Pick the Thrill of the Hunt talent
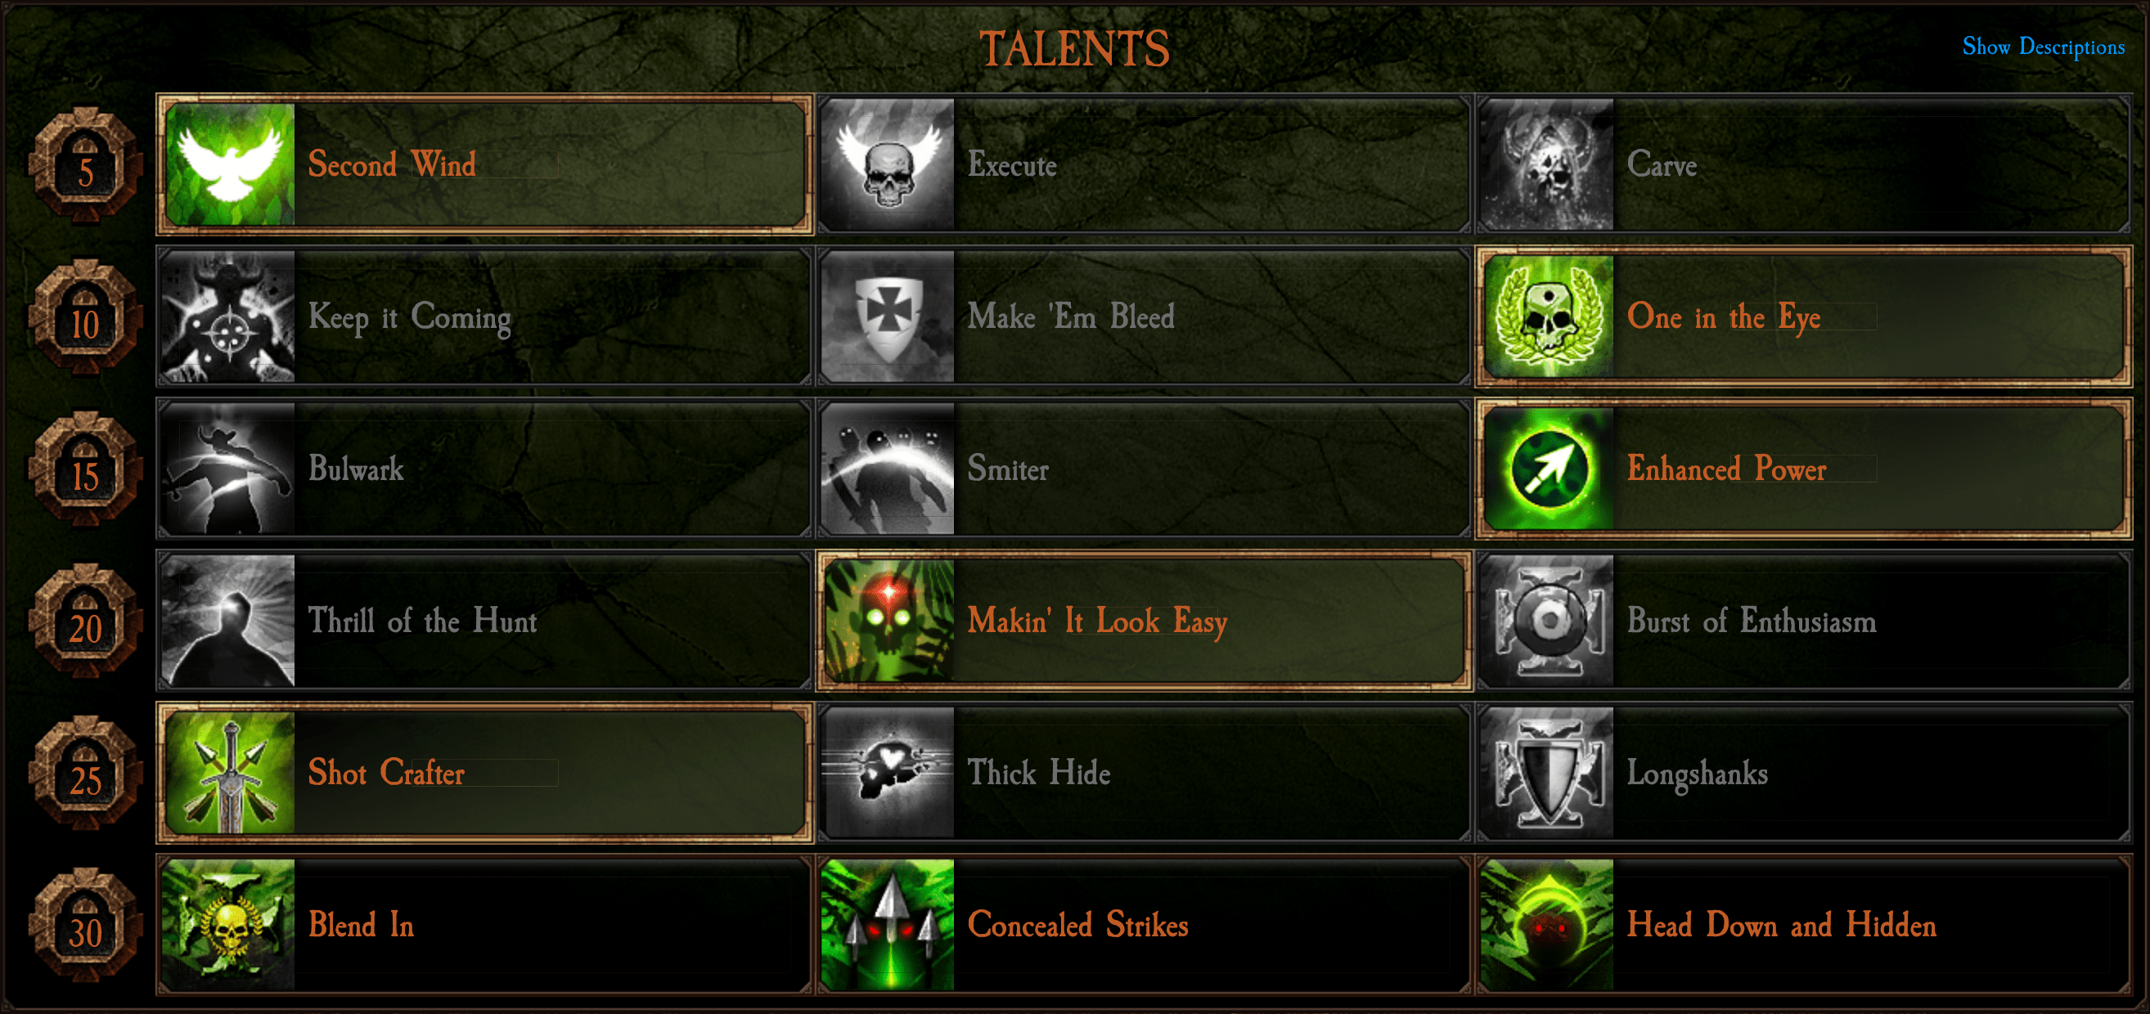The height and width of the screenshot is (1014, 2150). pyautogui.click(x=485, y=621)
